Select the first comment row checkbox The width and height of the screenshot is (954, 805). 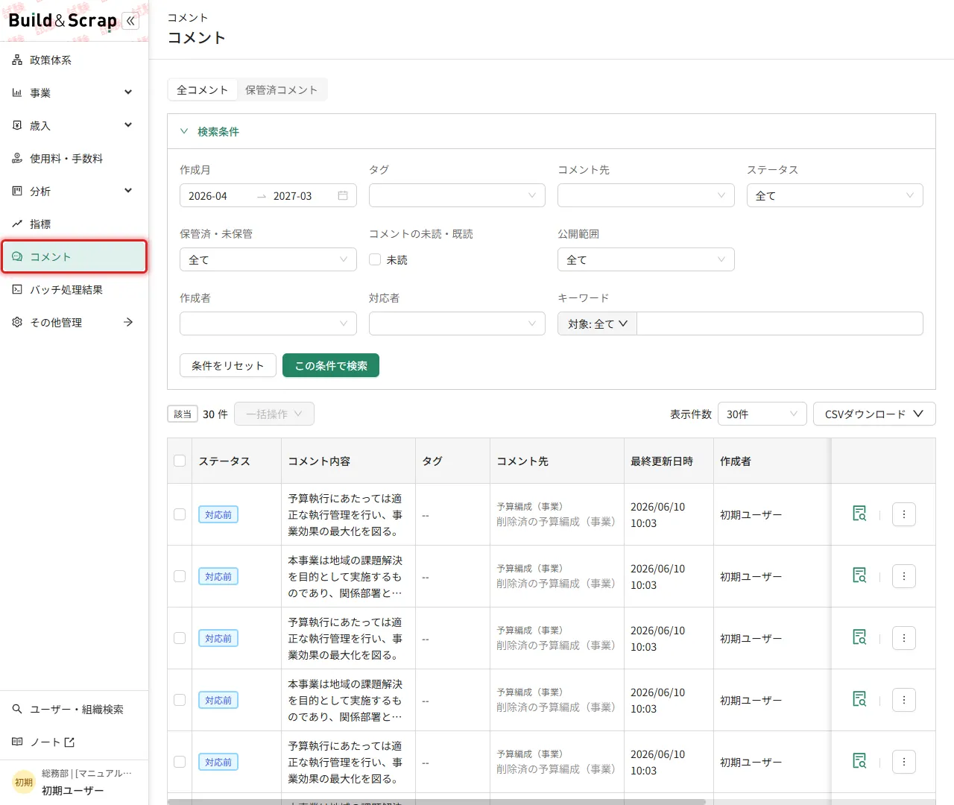tap(180, 514)
